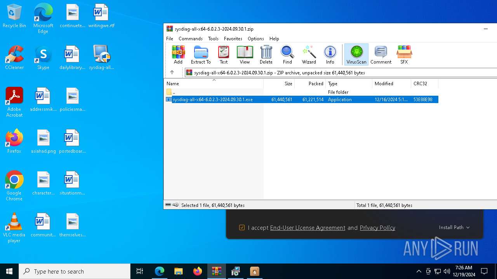
Task: Open the Recycle Bin desktop icon
Action: pos(14,16)
